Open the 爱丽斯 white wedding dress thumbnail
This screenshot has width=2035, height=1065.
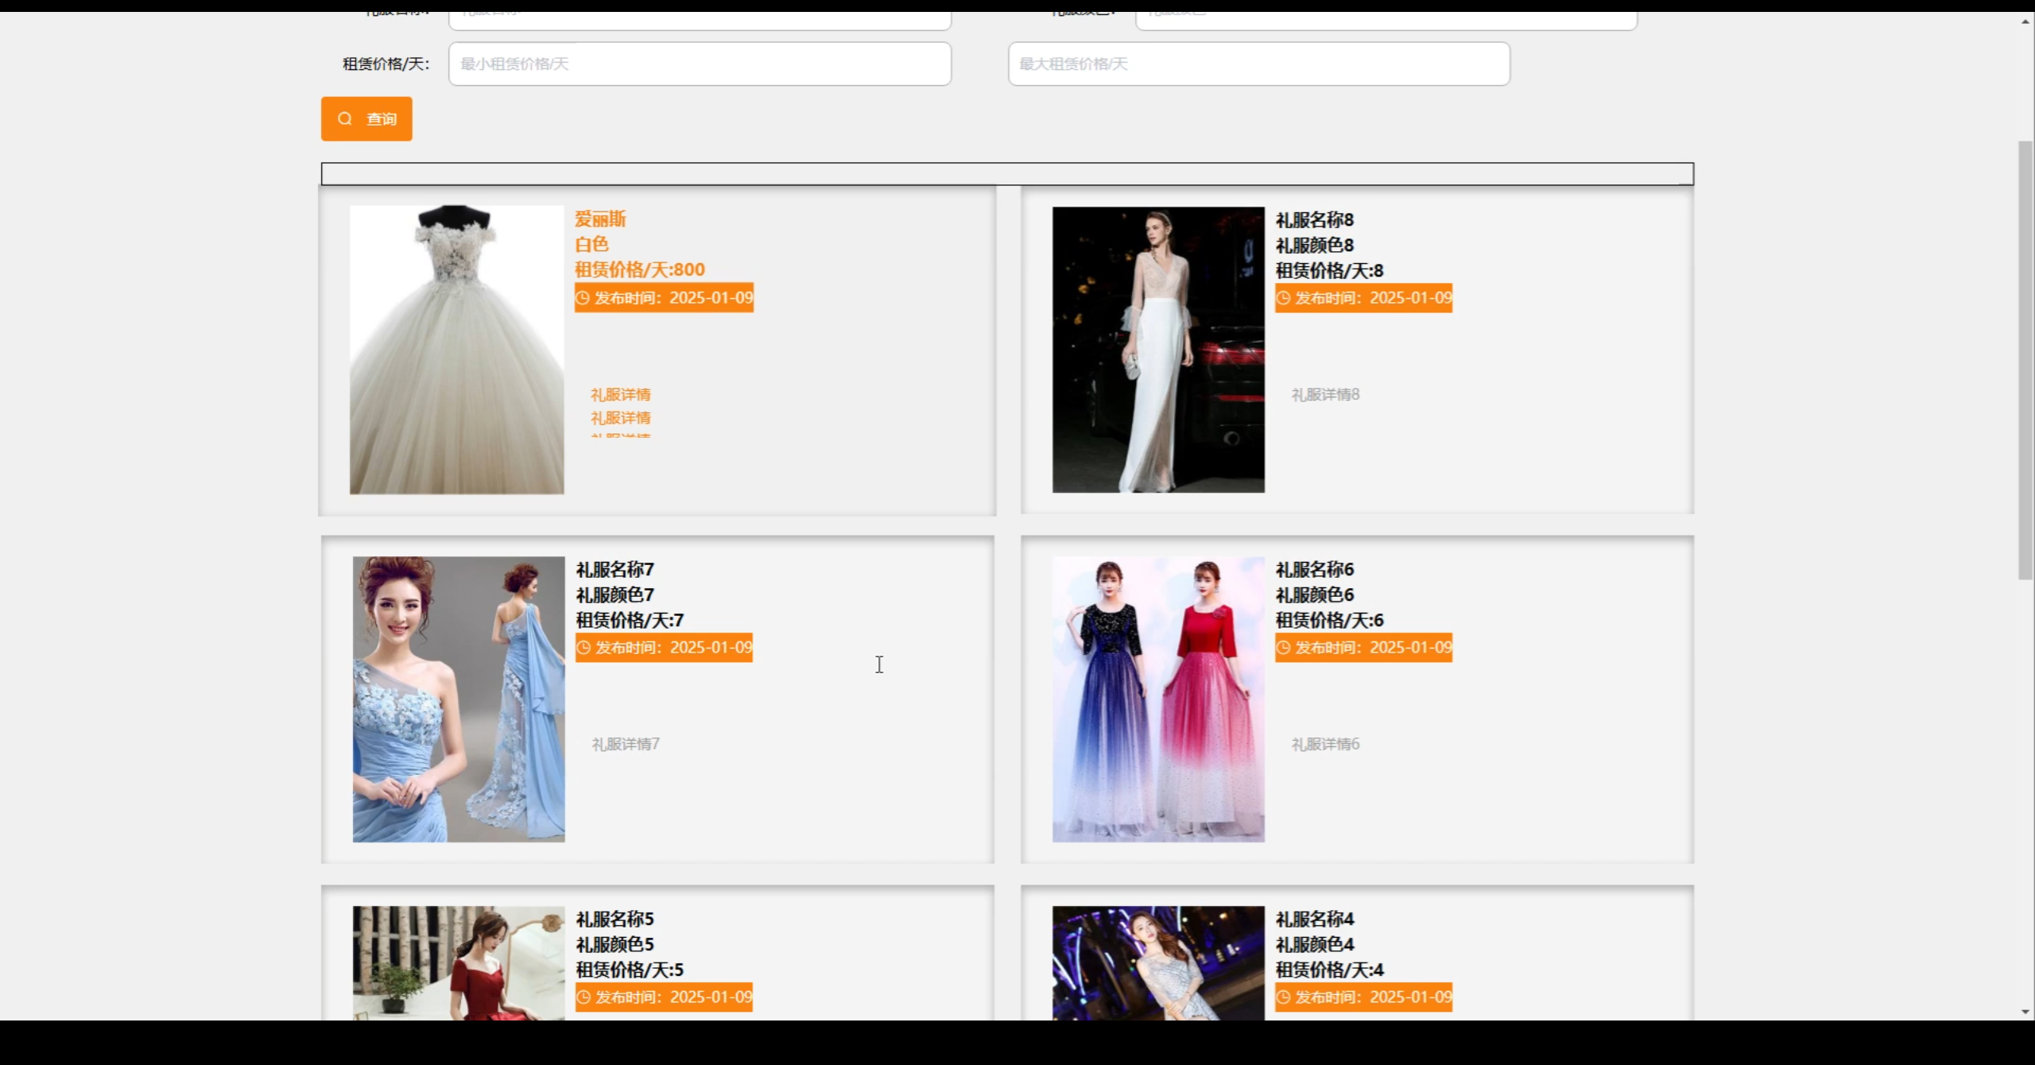pyautogui.click(x=457, y=350)
